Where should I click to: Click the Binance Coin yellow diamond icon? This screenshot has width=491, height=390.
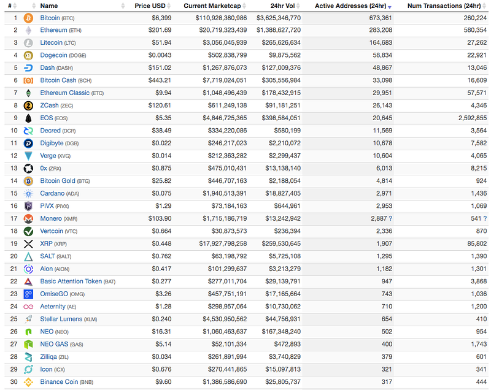(x=28, y=382)
